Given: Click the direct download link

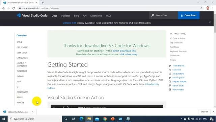Looking at the screenshot, I should click(x=124, y=51).
